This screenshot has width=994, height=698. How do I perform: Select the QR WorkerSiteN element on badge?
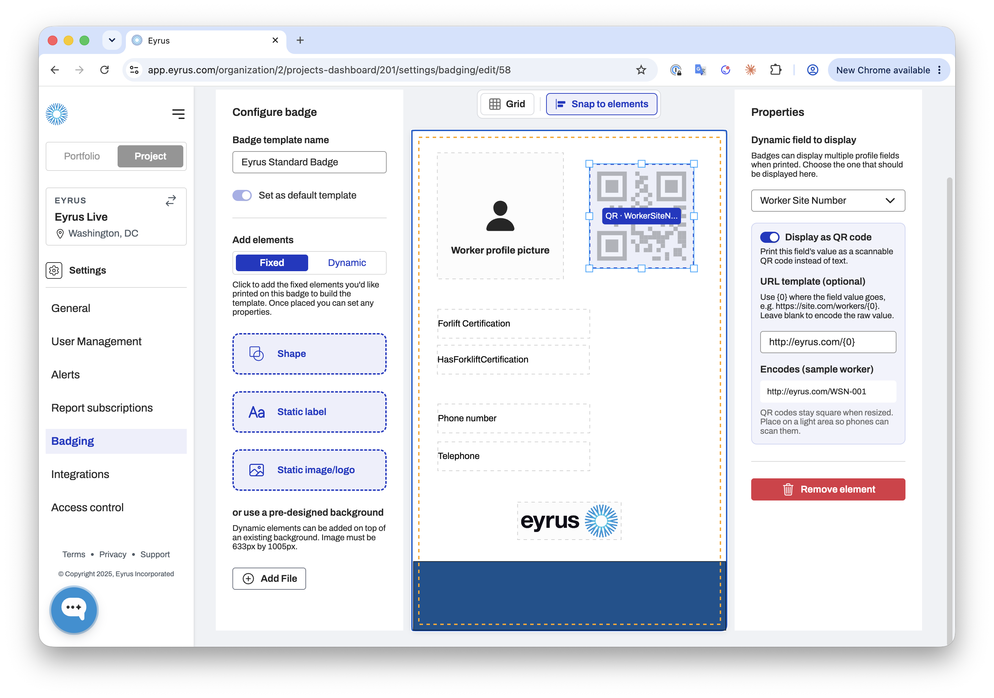641,215
